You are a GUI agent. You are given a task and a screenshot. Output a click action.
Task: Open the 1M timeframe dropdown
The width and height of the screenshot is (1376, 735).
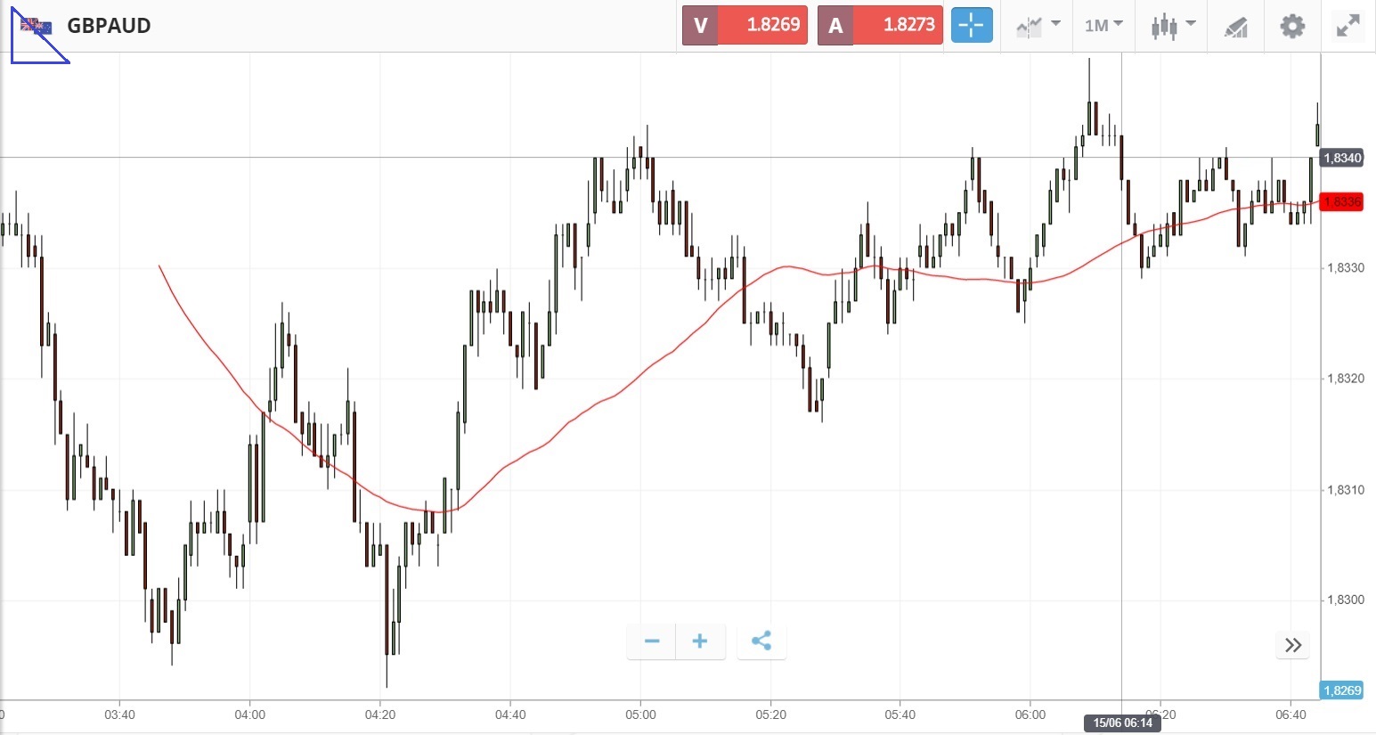(x=1103, y=26)
